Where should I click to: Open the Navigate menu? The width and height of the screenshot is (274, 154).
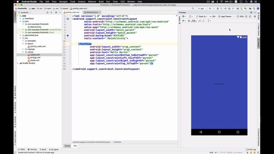[63, 2]
